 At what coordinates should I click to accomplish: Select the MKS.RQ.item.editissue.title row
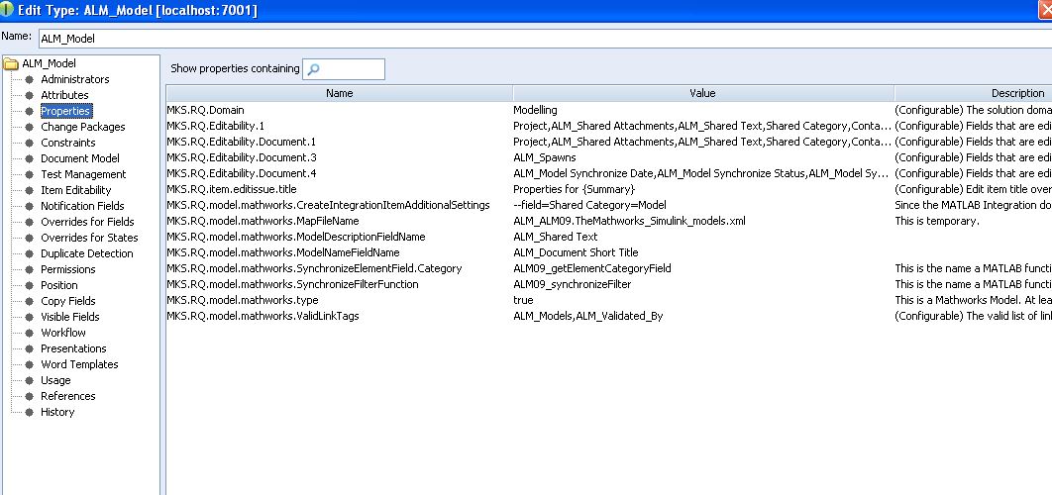pyautogui.click(x=609, y=189)
